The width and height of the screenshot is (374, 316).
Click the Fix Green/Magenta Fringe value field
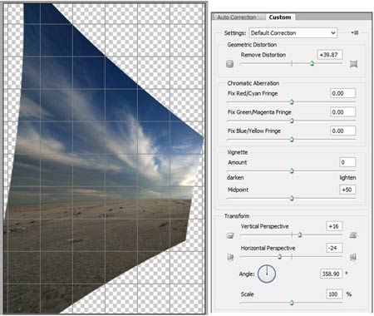click(343, 112)
